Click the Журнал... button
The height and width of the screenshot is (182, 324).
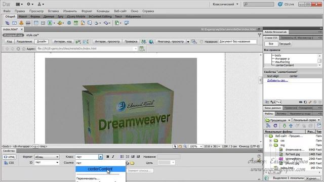point(312,178)
